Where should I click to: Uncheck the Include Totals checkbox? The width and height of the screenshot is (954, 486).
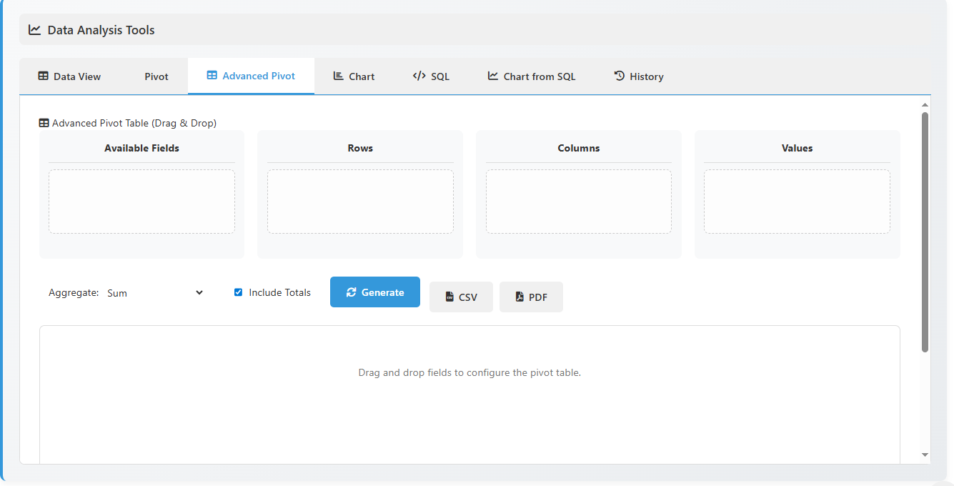click(239, 292)
